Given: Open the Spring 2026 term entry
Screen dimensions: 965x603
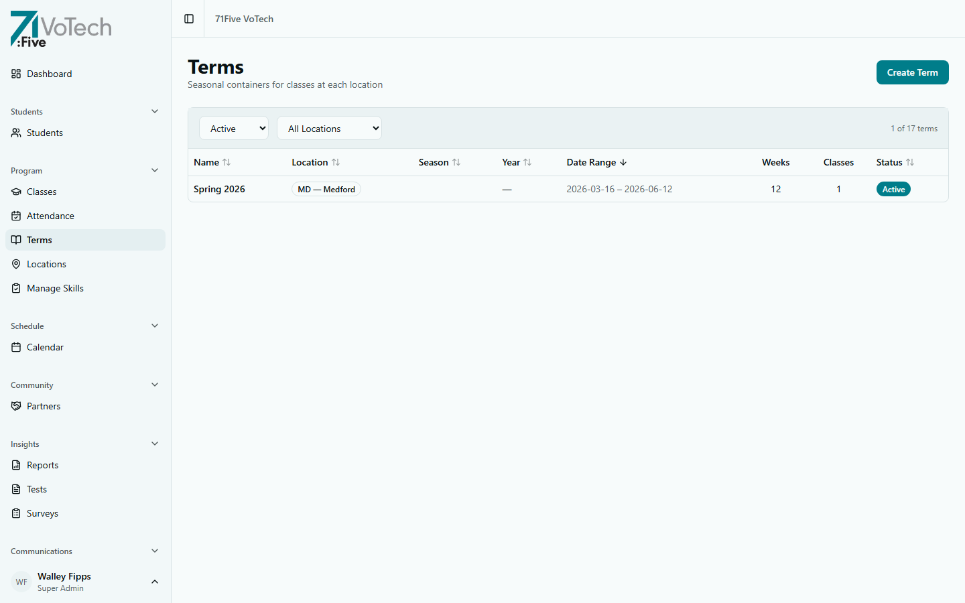Looking at the screenshot, I should 219,189.
